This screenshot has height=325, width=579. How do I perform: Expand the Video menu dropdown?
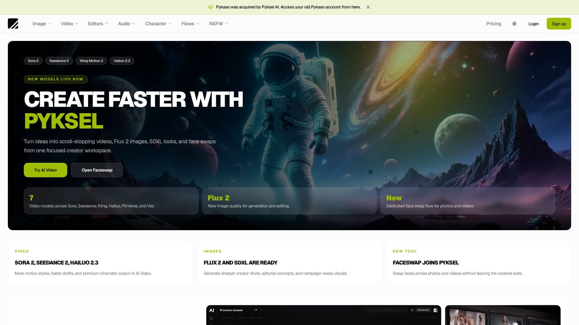coord(69,24)
